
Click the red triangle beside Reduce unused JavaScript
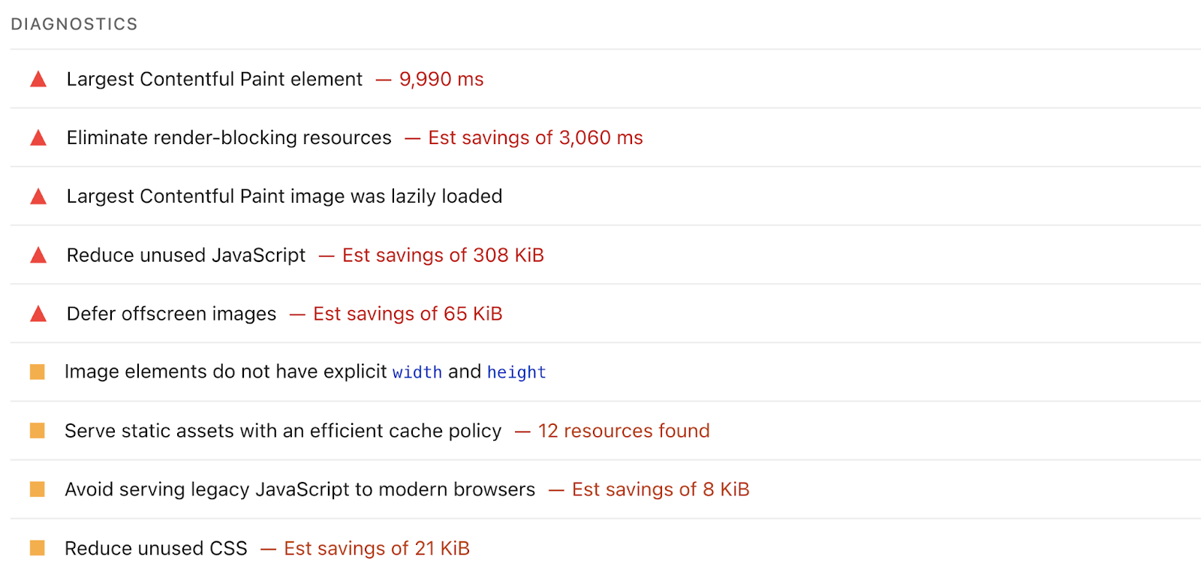coord(38,255)
